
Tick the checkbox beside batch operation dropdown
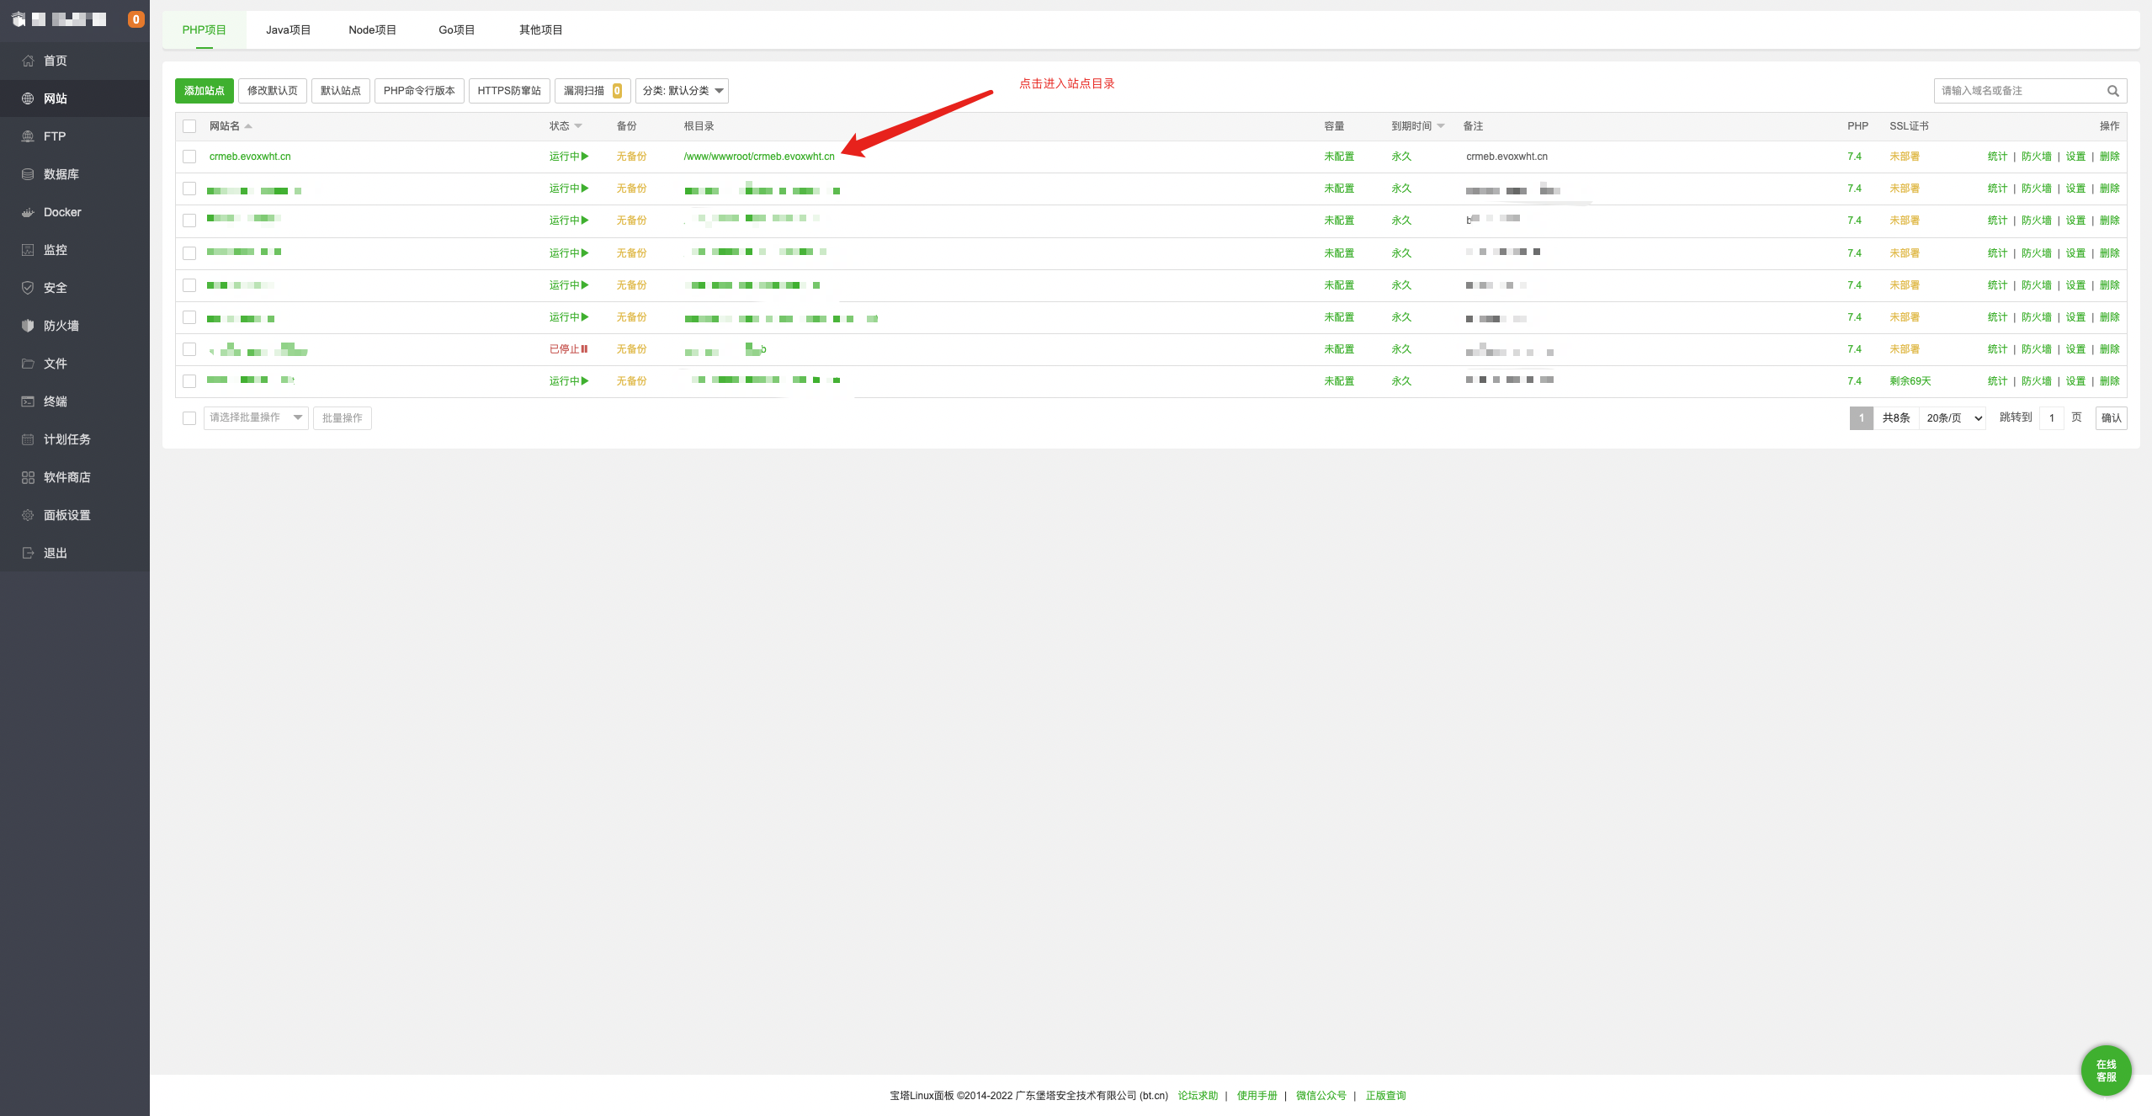(189, 418)
